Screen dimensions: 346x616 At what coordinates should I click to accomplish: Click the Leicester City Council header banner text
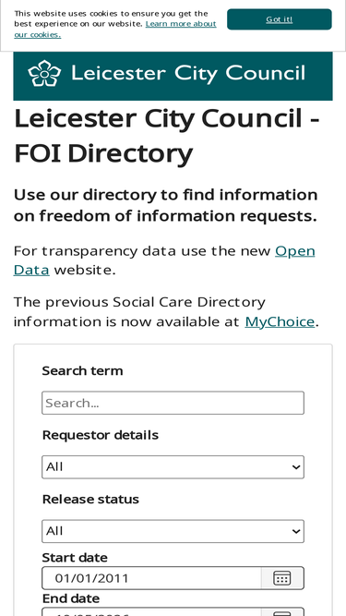click(x=188, y=74)
